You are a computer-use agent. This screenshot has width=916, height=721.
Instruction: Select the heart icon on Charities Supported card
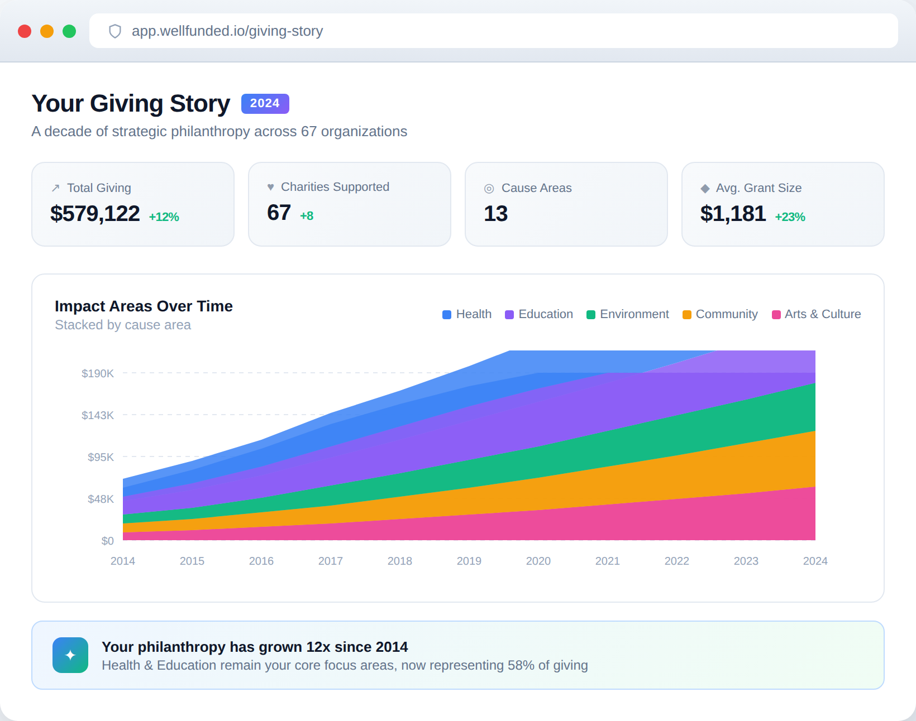point(271,187)
